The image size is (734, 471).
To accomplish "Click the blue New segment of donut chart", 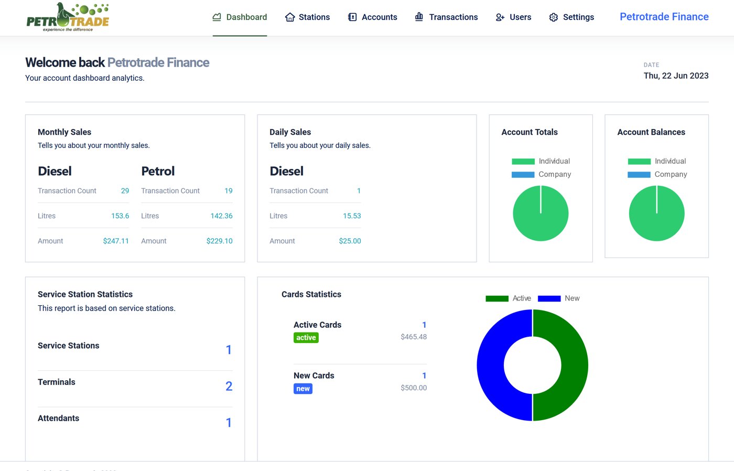I will pyautogui.click(x=491, y=365).
